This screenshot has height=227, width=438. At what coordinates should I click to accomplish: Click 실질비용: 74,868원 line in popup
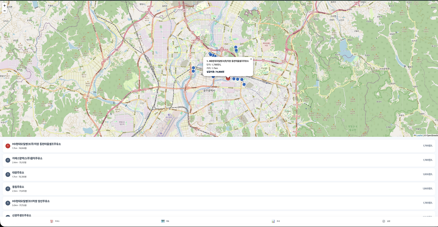pyautogui.click(x=215, y=72)
